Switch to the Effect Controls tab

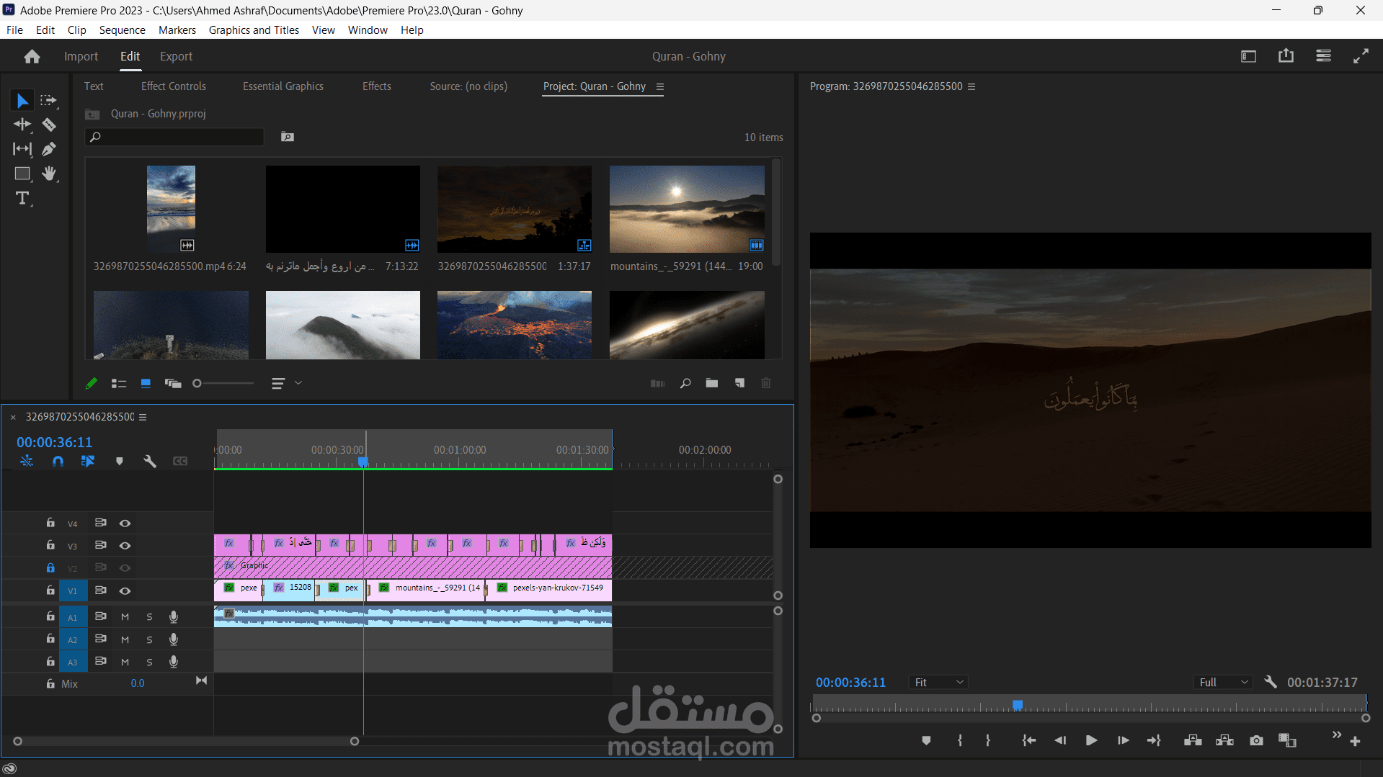[x=173, y=86]
